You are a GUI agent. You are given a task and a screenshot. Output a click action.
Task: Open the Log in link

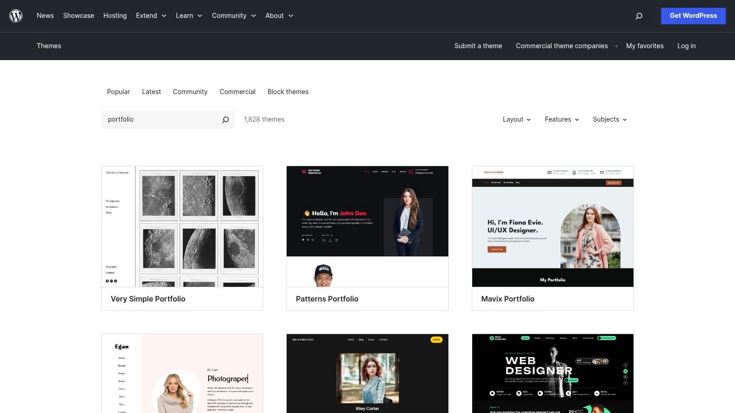(x=686, y=46)
